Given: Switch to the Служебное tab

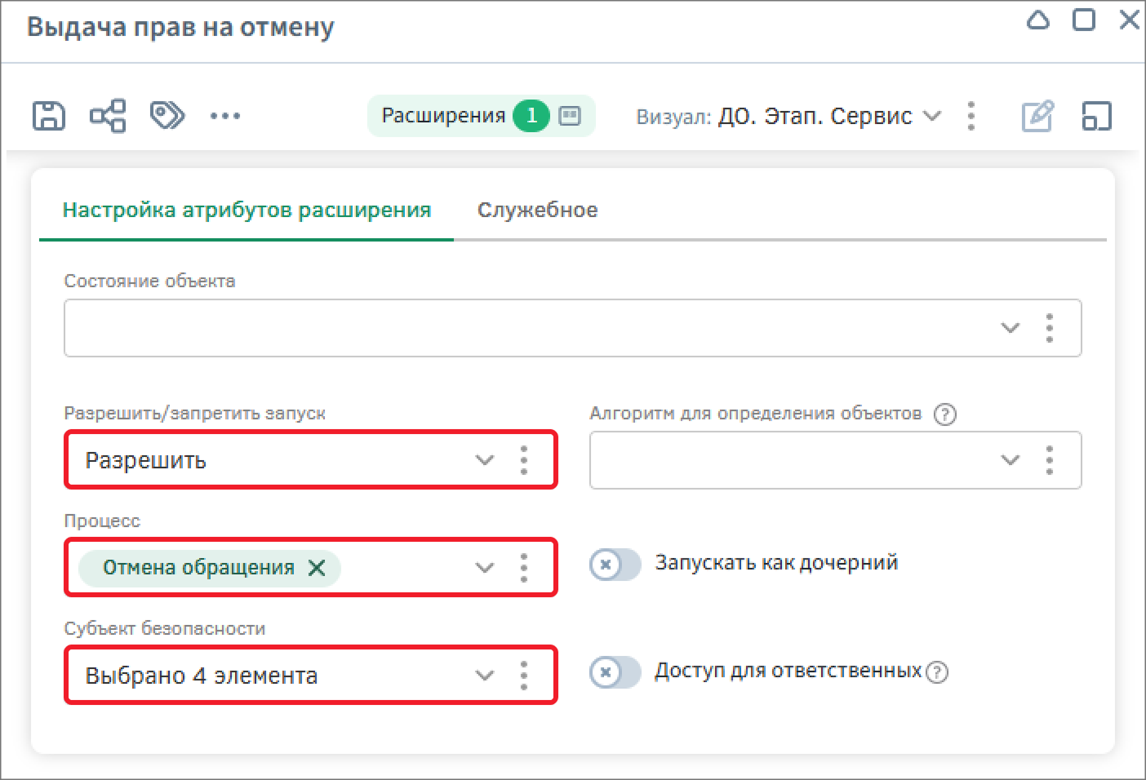Looking at the screenshot, I should 537,211.
